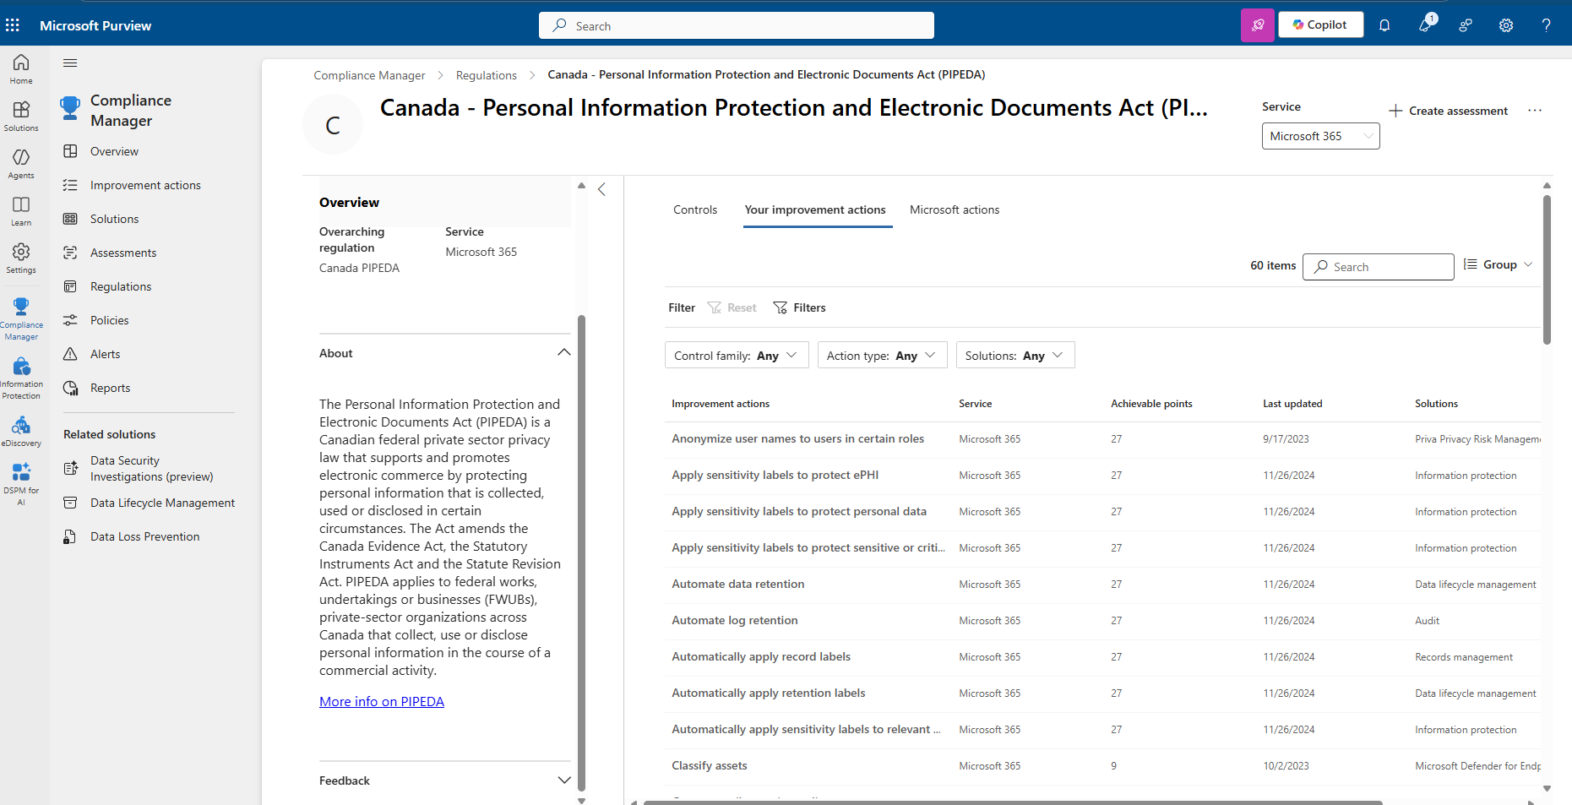The image size is (1572, 805).
Task: Select Your improvement actions tab
Action: click(x=815, y=209)
